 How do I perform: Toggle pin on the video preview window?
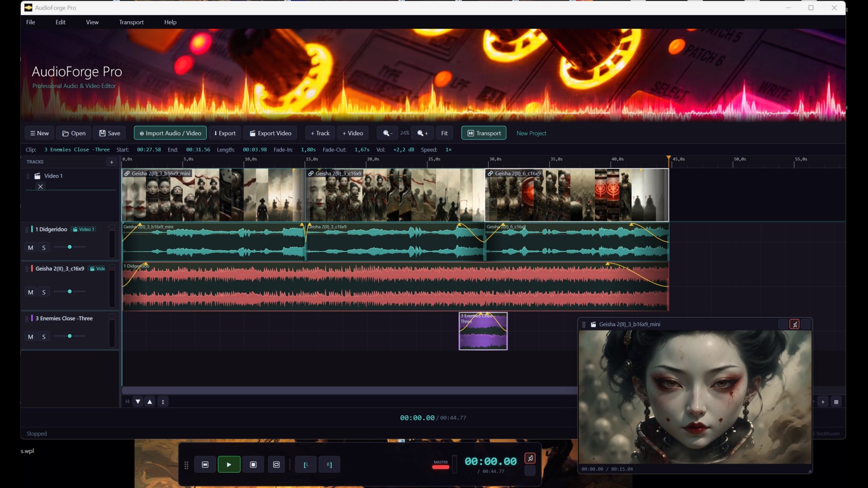click(795, 324)
